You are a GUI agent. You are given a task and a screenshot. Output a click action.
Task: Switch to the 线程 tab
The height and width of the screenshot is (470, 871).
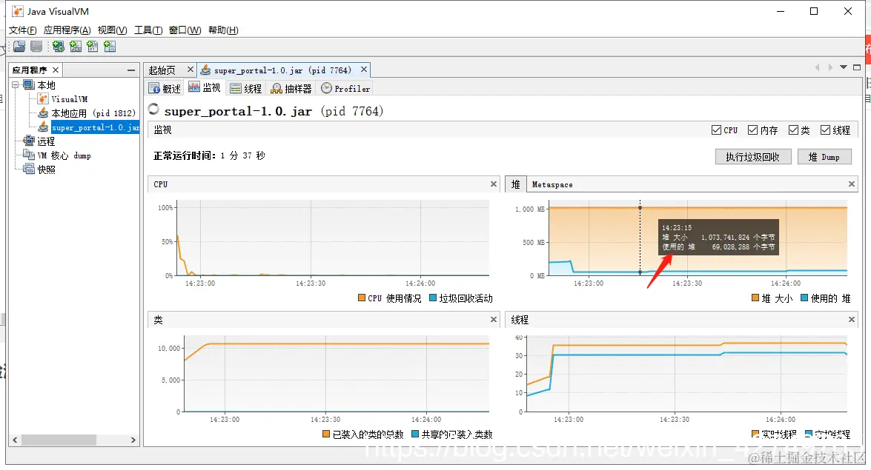pos(245,88)
